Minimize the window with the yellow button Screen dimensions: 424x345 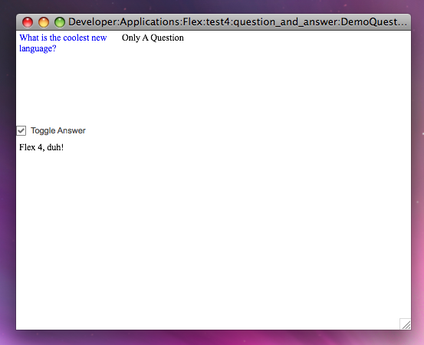44,22
